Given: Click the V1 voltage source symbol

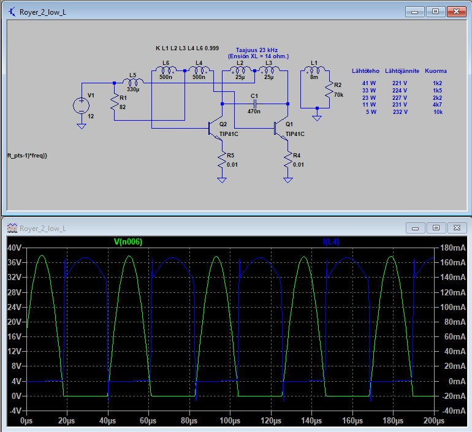Looking at the screenshot, I should (80, 104).
